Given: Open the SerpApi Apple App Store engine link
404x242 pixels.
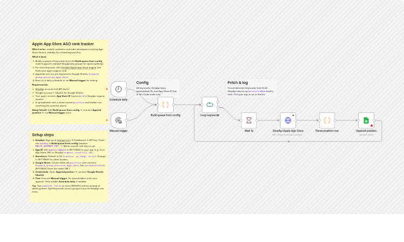Looking at the screenshot, I should pos(79,68).
